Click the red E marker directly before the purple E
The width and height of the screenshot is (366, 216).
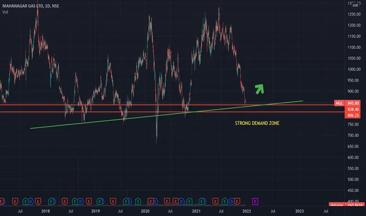click(x=237, y=201)
